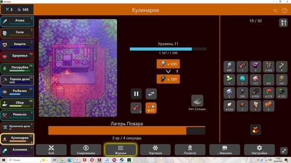This screenshot has height=163, width=291.
Task: Open the Здоровье skill
Action: [17, 57]
